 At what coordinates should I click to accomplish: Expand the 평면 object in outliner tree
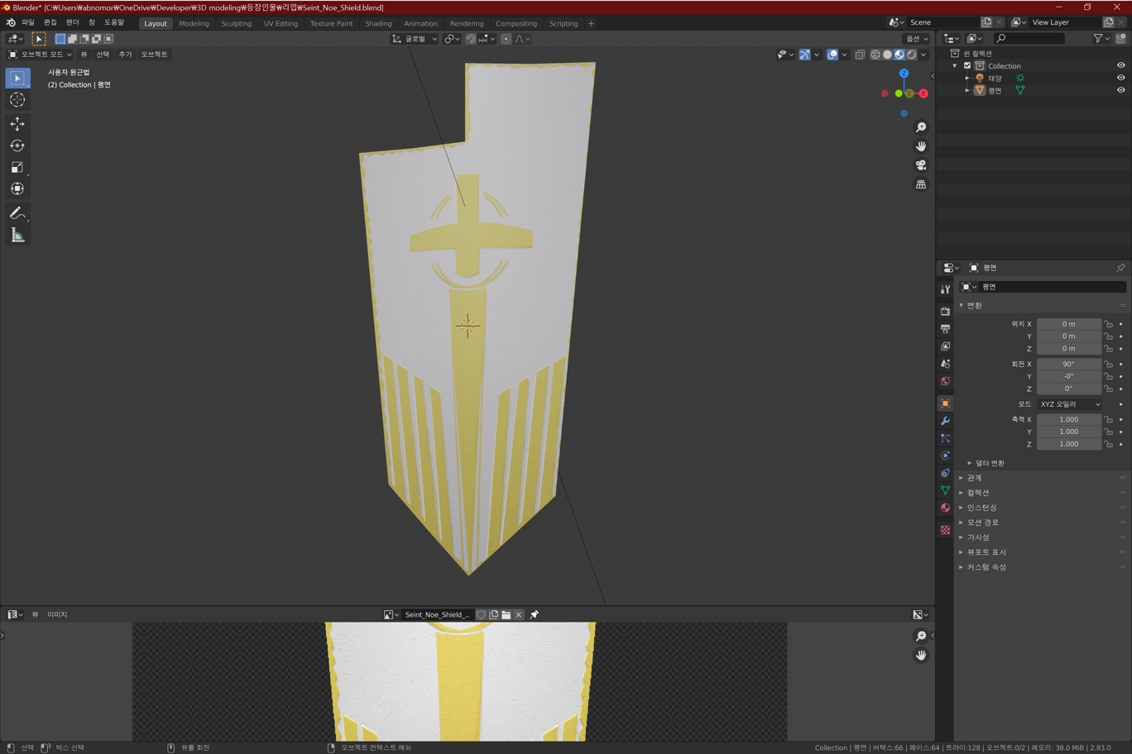[x=967, y=90]
